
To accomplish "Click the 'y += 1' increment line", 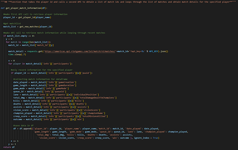I will click(x=12, y=144).
